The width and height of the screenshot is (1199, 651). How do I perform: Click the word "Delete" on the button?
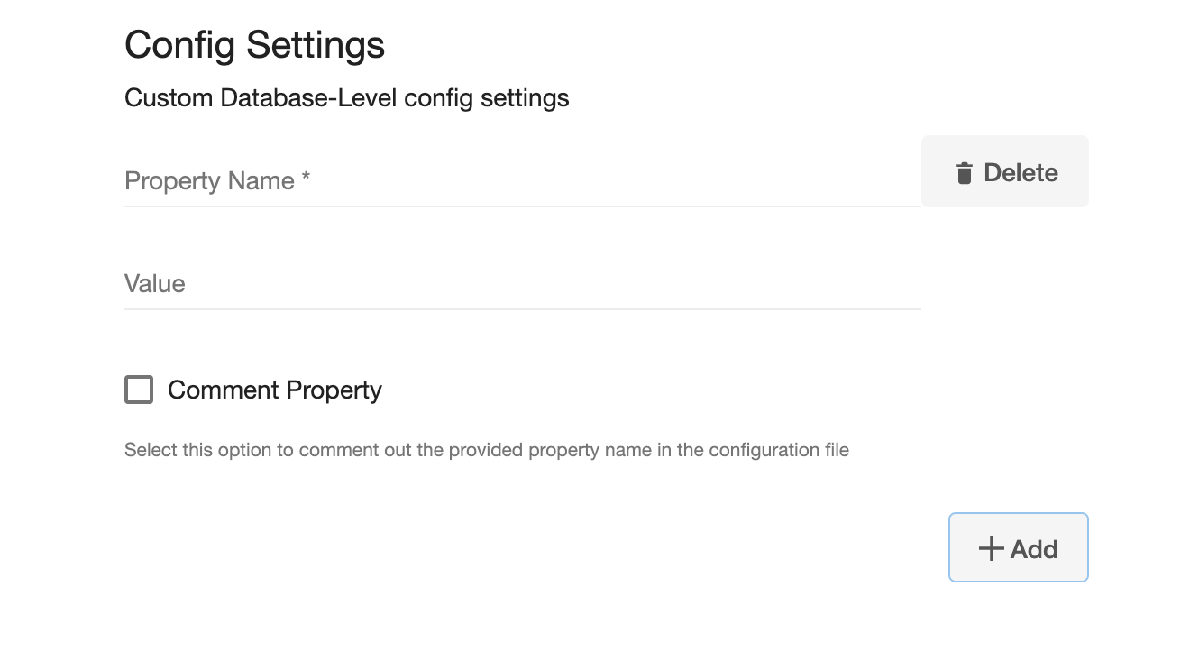1021,173
